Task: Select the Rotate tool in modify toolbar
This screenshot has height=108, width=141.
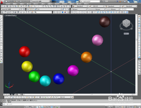Action: click(x=139, y=31)
